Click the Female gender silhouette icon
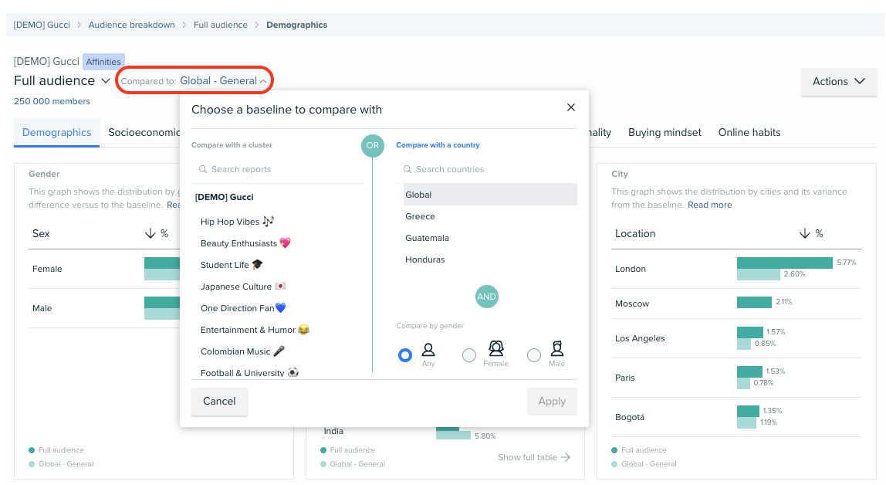 (x=495, y=349)
